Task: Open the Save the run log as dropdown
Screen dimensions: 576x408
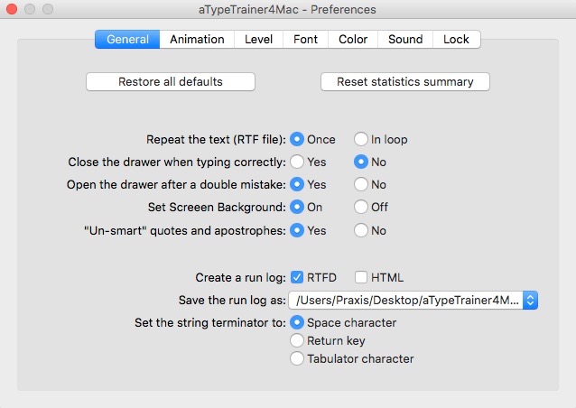Action: click(413, 300)
